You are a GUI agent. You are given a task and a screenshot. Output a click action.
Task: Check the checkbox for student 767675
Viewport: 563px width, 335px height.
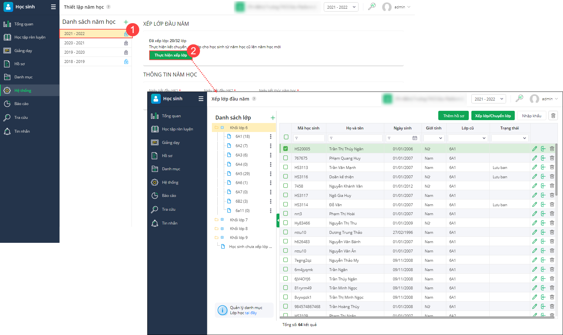[286, 158]
